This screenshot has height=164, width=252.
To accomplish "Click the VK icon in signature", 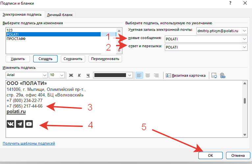I will pos(11,124).
